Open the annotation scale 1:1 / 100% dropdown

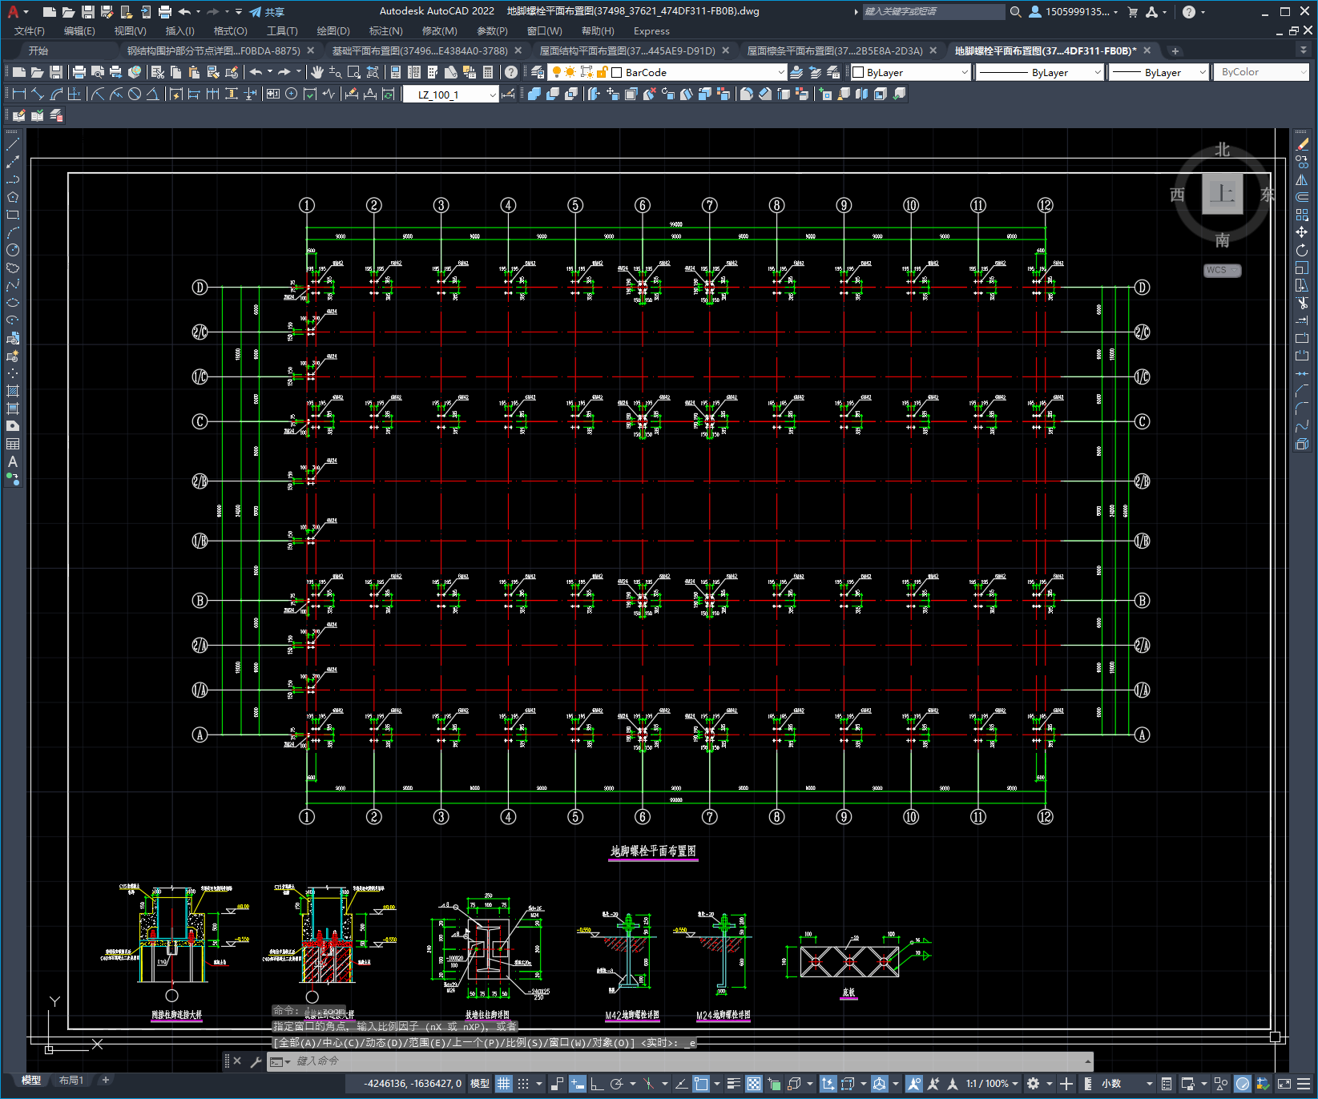(993, 1084)
